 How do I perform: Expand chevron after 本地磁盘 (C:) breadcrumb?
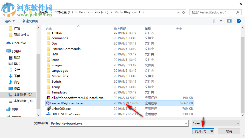click(76, 12)
